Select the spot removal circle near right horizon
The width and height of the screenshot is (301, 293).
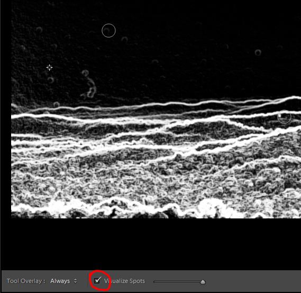(284, 117)
